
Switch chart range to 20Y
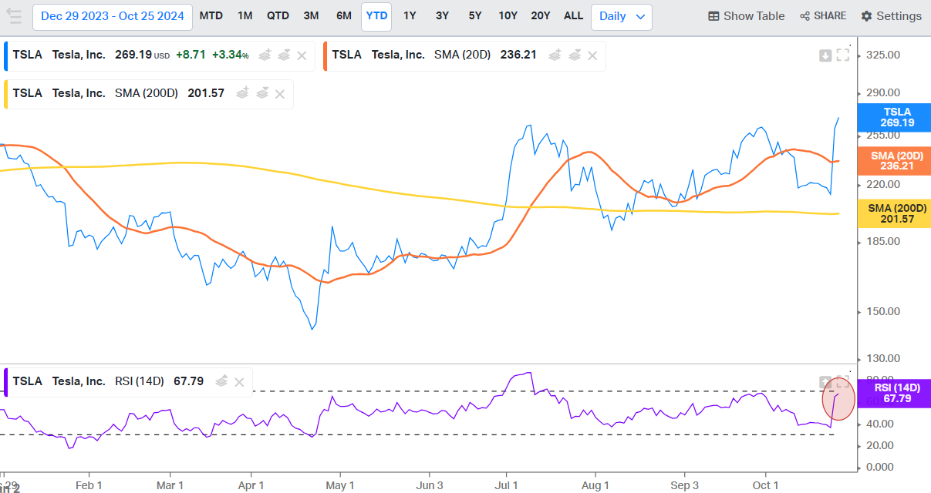[541, 16]
